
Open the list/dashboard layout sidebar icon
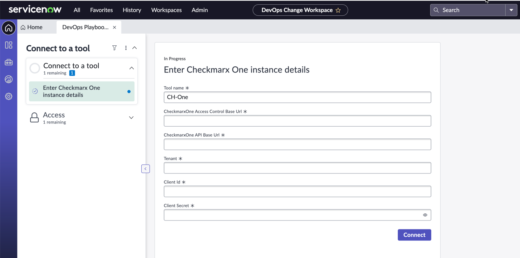tap(9, 45)
